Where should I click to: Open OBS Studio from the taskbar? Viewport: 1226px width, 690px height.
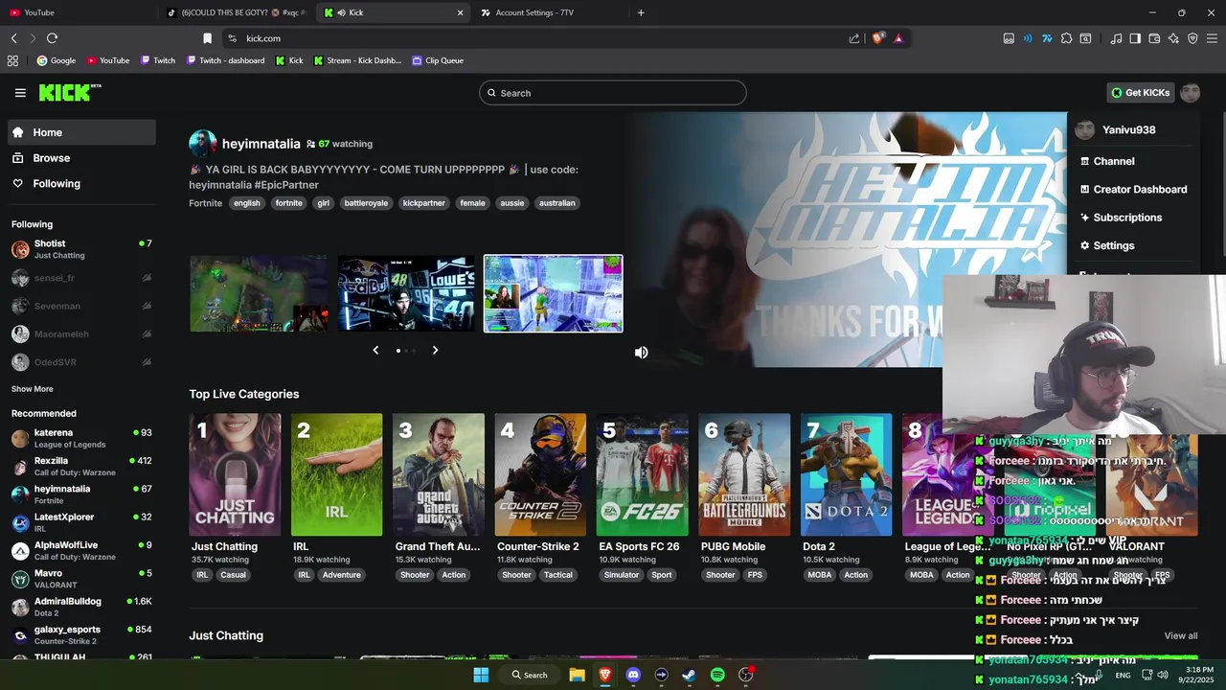745,675
